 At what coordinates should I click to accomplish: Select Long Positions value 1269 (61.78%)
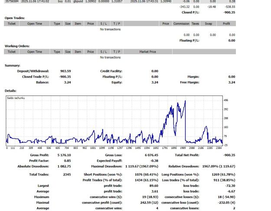click(223, 174)
